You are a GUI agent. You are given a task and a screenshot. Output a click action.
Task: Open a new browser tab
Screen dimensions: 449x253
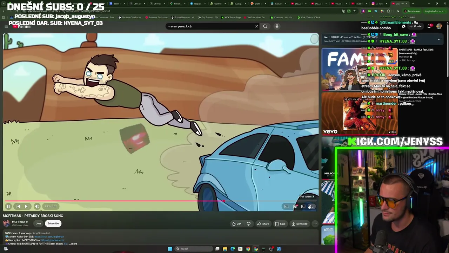pos(413,4)
